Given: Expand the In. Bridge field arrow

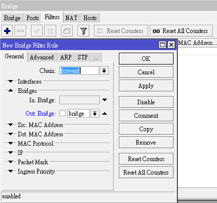Looking at the screenshot, I should [104, 100].
